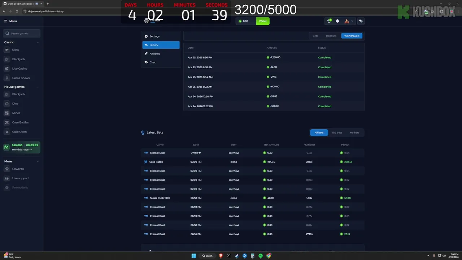Image resolution: width=462 pixels, height=260 pixels.
Task: Open the Mines house game
Action: [16, 113]
